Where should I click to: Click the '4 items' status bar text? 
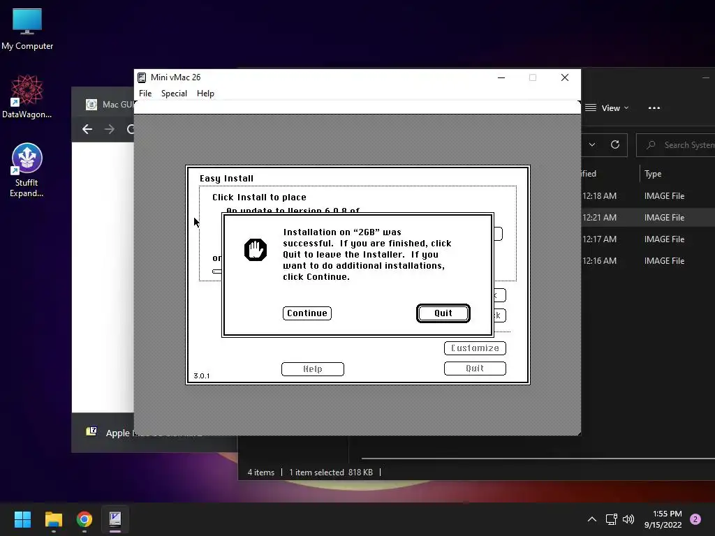(x=261, y=472)
